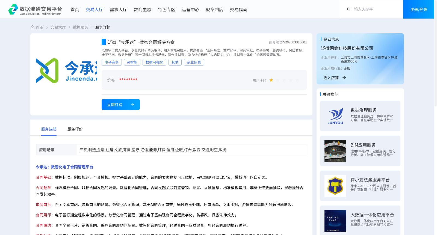
Task: Click the 注册/登录 button
Action: pyautogui.click(x=419, y=9)
